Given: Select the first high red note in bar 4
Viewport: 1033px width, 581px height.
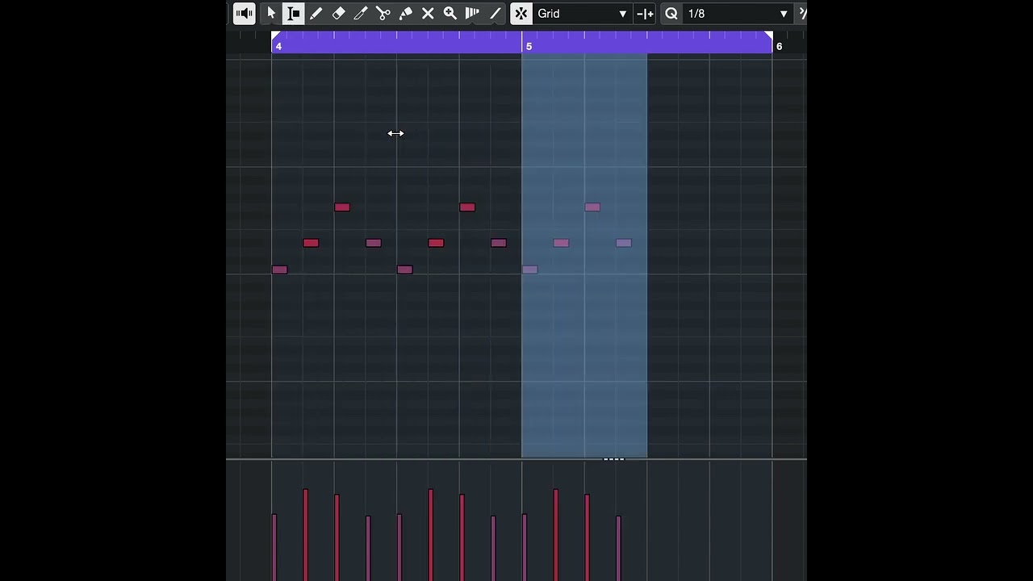Looking at the screenshot, I should (x=342, y=207).
